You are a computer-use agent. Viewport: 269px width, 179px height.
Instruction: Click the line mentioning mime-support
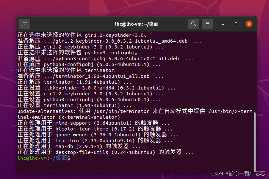[x=93, y=123]
